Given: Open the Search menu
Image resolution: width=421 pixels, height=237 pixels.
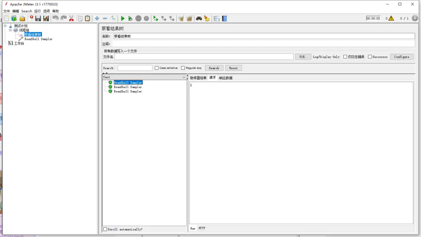Looking at the screenshot, I should [27, 11].
